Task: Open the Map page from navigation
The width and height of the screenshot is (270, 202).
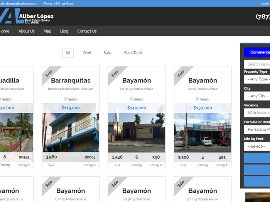Action: click(x=47, y=31)
